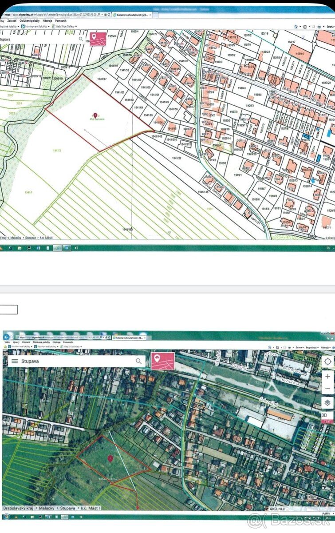Viewport: 335px width, 533px height.
Task: Click parcel 1941/142 label in upper map
Action: 156,136
